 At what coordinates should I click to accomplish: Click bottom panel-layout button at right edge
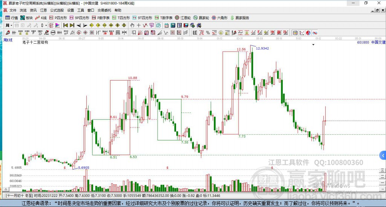(x=382, y=189)
